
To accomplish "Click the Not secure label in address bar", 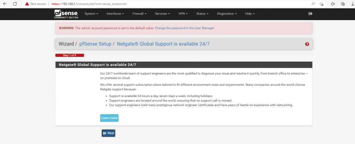I will (x=38, y=4).
